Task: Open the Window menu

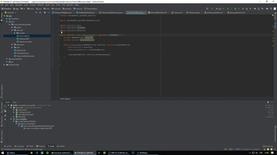Action: pos(70,5)
